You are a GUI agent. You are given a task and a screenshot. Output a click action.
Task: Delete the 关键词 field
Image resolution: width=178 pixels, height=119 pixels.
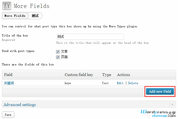pos(133,83)
